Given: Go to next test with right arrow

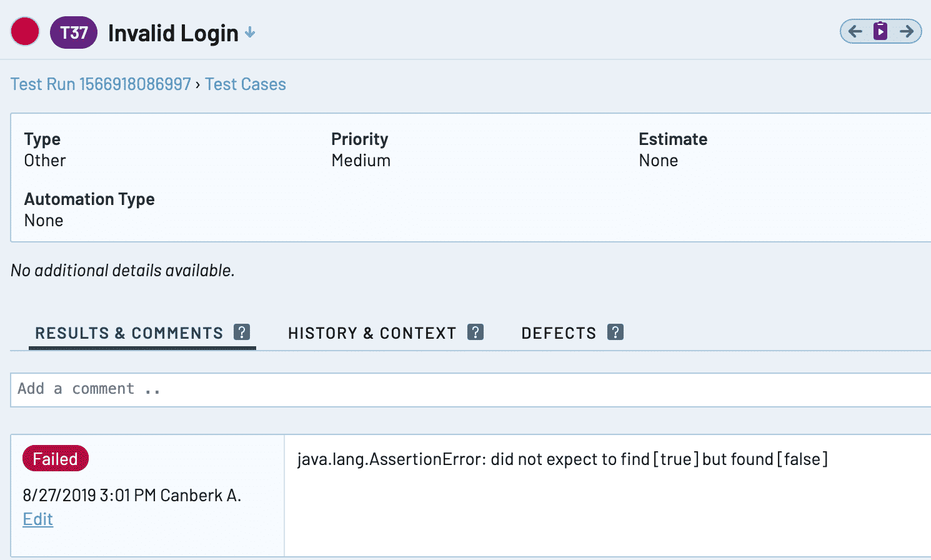Looking at the screenshot, I should 907,31.
